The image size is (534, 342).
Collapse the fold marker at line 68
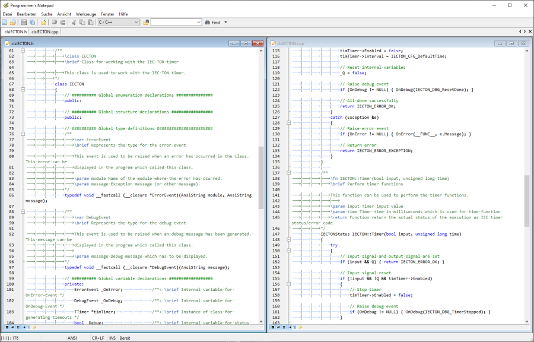(x=23, y=90)
